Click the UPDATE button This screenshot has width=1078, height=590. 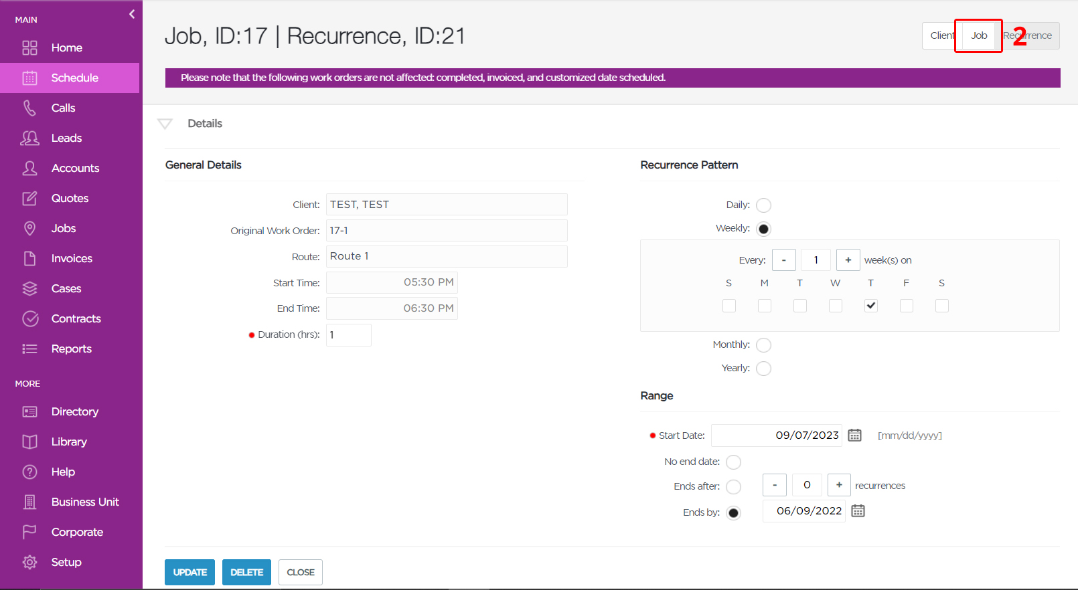pos(190,573)
